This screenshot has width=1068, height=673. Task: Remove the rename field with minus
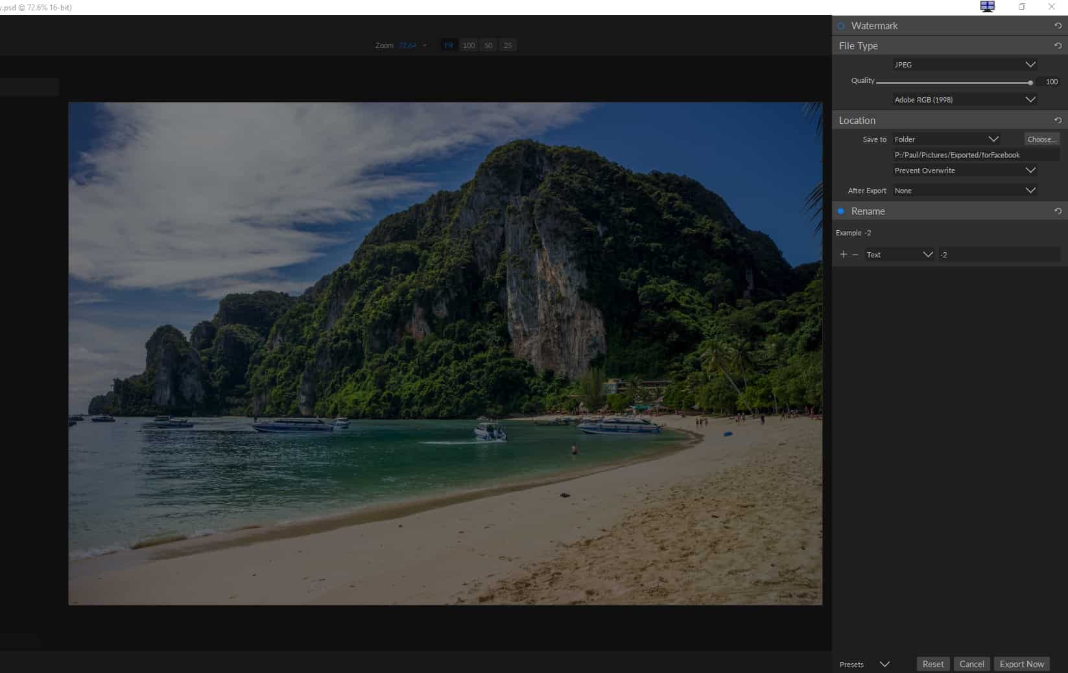click(855, 255)
